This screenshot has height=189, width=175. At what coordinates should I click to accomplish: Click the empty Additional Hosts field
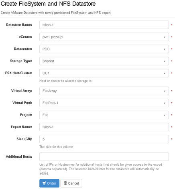tap(104, 157)
